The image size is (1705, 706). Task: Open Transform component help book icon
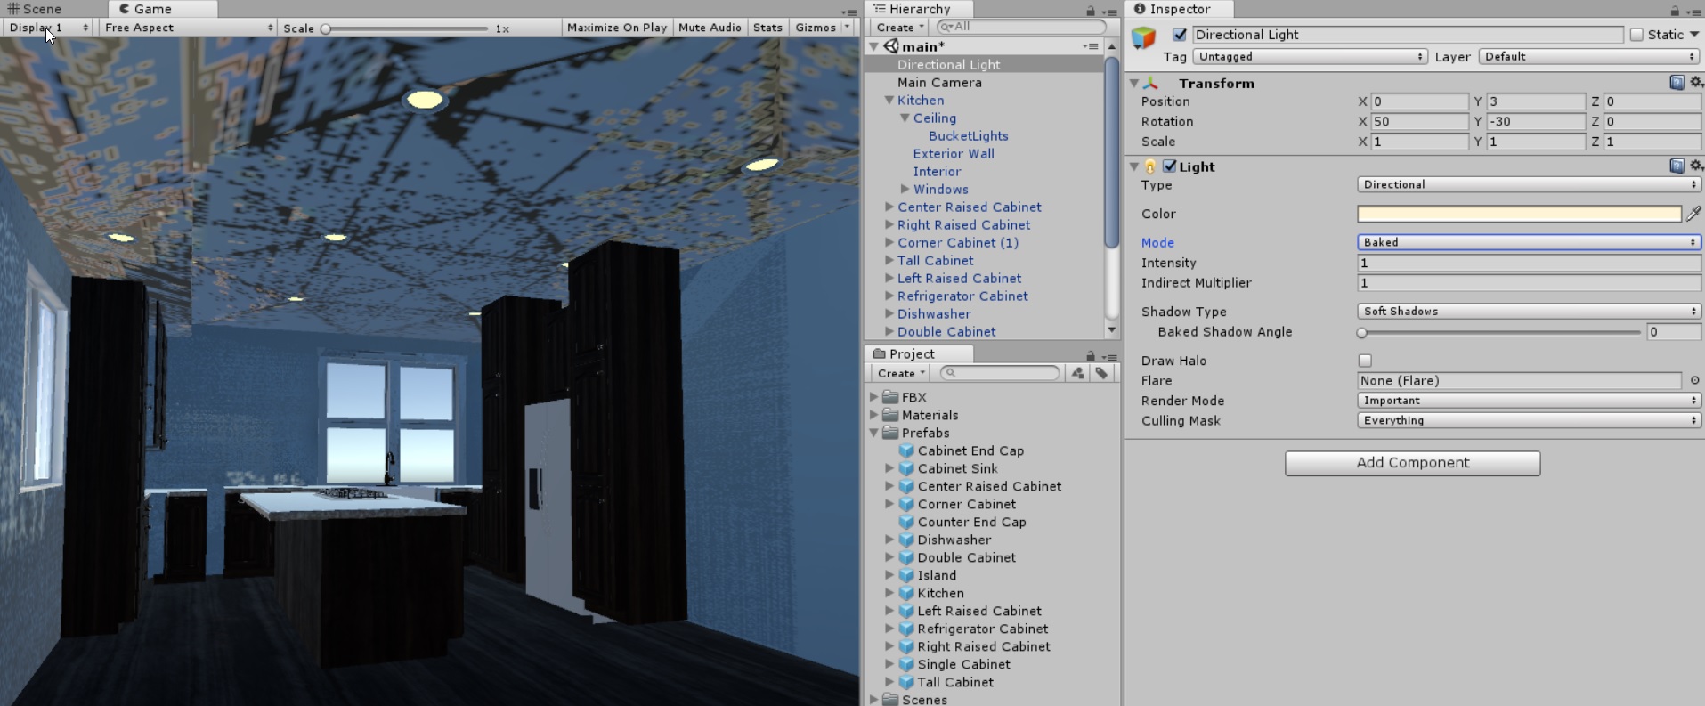coord(1677,83)
